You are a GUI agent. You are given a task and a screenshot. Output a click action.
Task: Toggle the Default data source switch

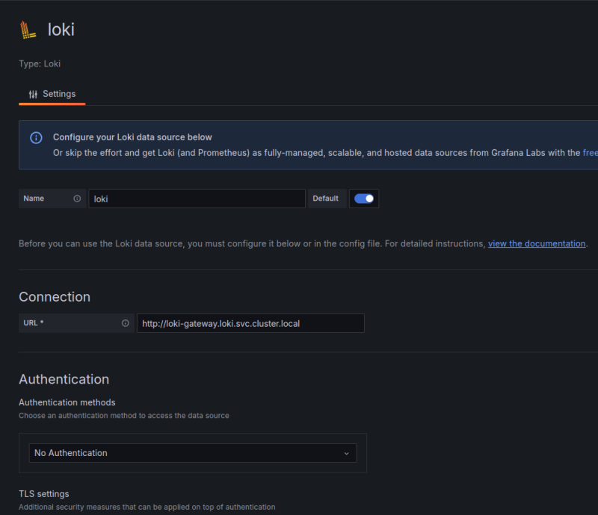[x=364, y=199]
